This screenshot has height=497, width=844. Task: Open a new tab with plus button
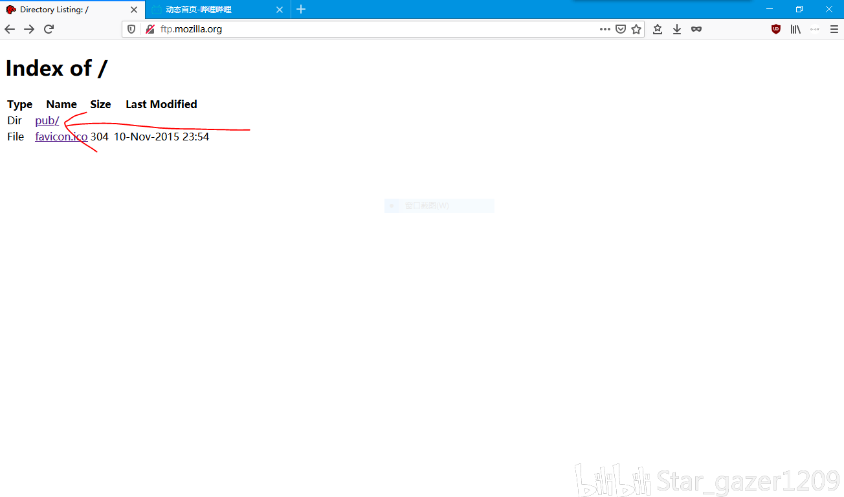(x=301, y=10)
